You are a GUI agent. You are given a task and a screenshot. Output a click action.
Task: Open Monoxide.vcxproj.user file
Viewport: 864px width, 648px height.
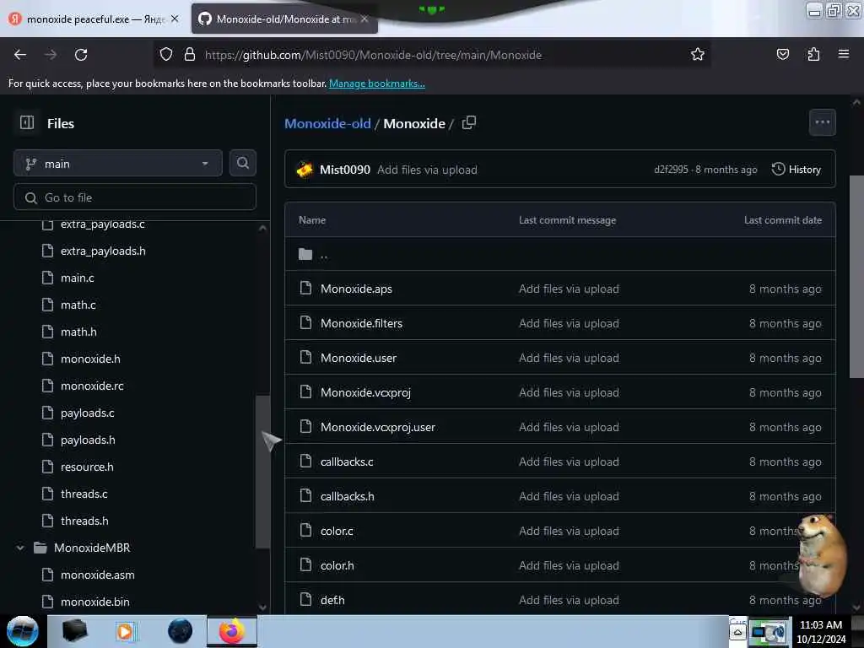[x=377, y=428]
